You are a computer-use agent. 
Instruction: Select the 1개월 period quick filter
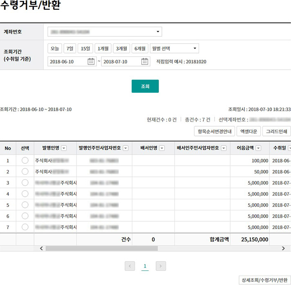pyautogui.click(x=103, y=49)
